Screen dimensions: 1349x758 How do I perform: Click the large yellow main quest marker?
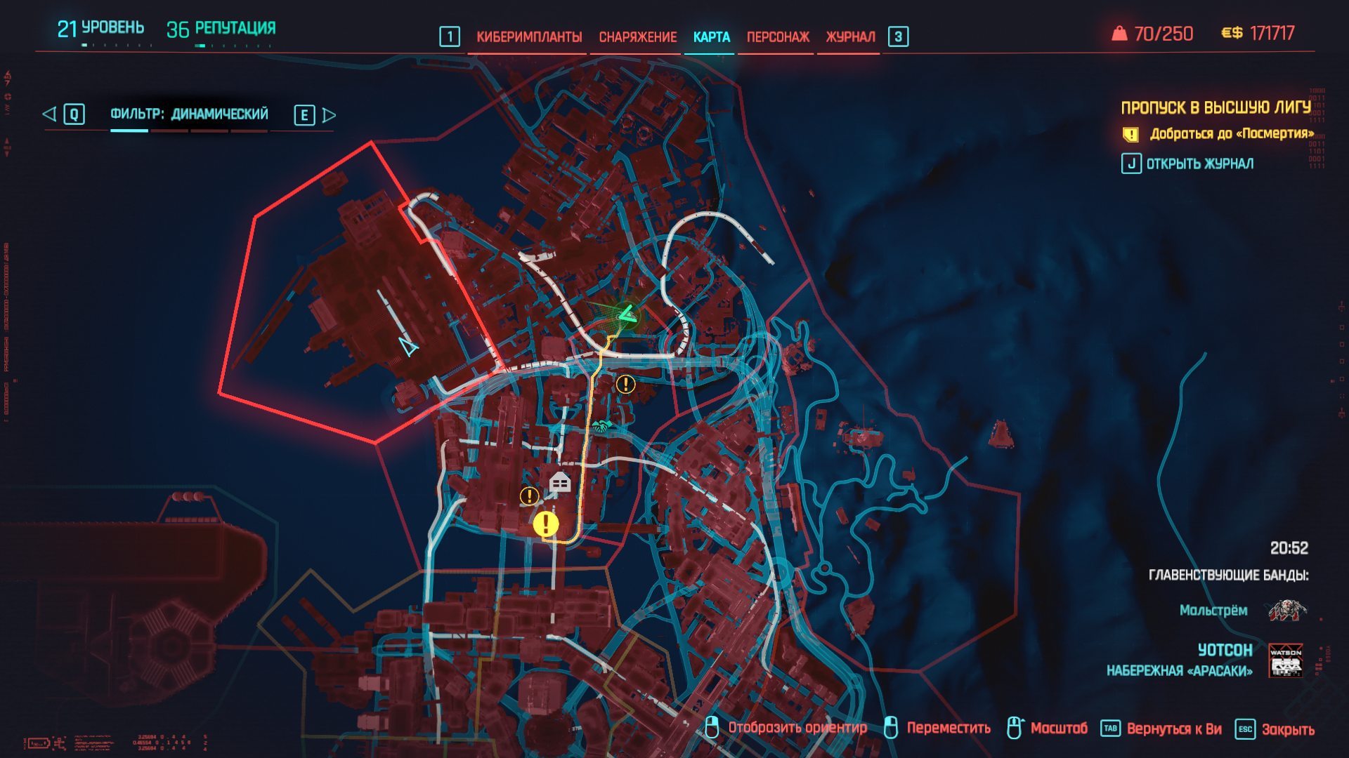click(546, 524)
